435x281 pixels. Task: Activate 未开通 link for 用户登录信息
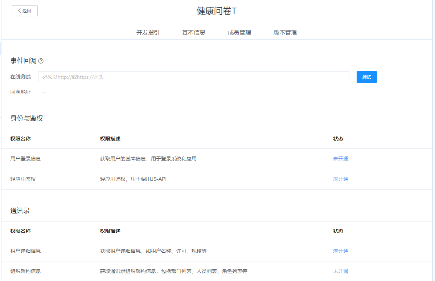[x=340, y=159]
